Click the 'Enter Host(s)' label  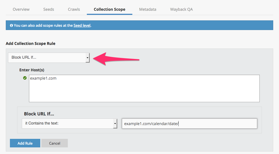tap(32, 70)
